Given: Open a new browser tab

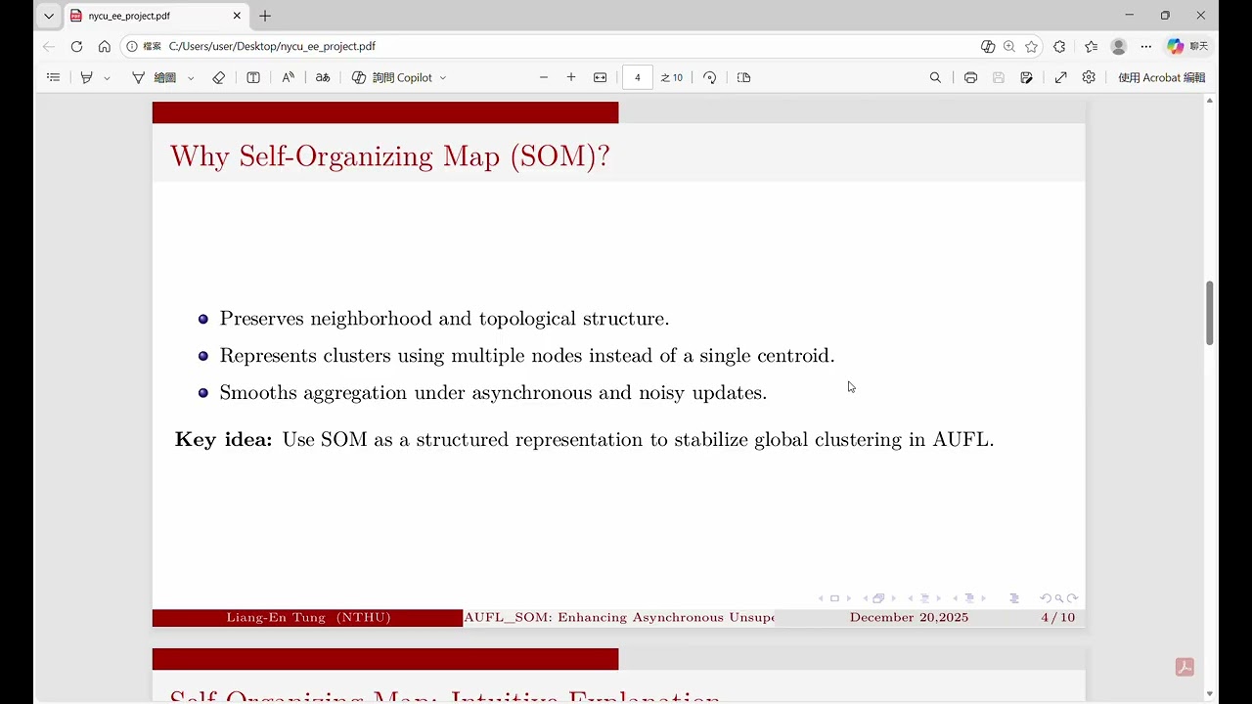Looking at the screenshot, I should pos(265,16).
